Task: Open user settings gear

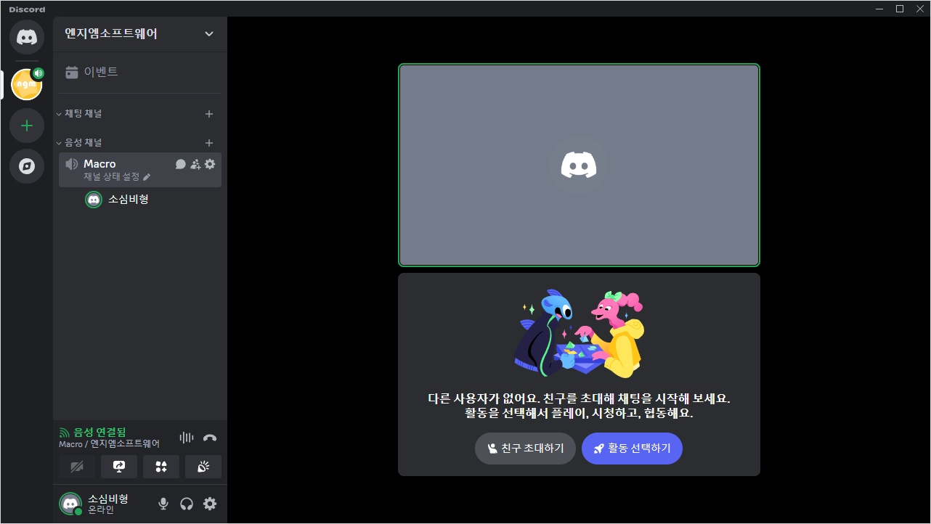Action: click(x=210, y=504)
